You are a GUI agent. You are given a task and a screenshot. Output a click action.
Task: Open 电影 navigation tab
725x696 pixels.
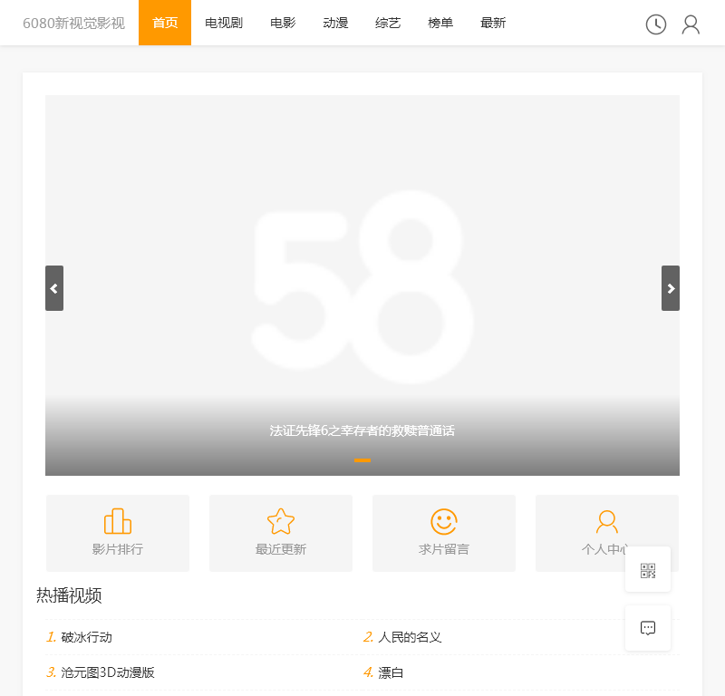pyautogui.click(x=283, y=23)
